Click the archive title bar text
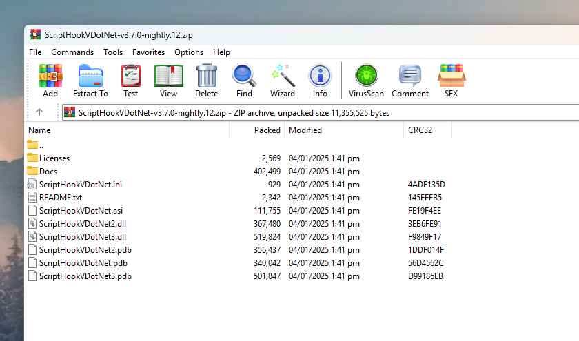This screenshot has width=579, height=341. tap(119, 34)
